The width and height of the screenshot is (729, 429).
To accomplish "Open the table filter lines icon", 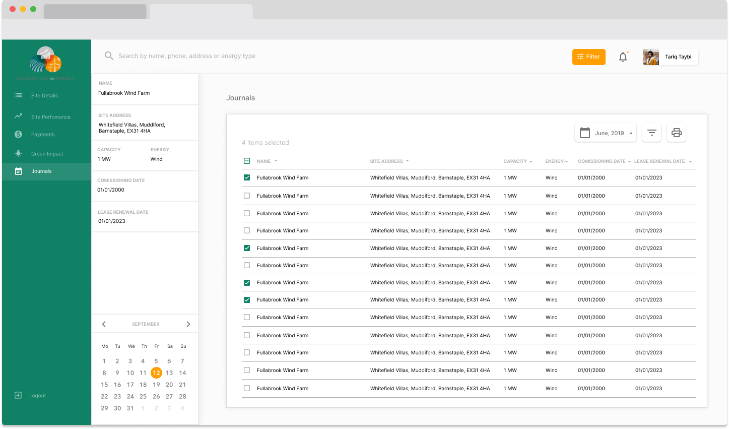I will point(651,133).
